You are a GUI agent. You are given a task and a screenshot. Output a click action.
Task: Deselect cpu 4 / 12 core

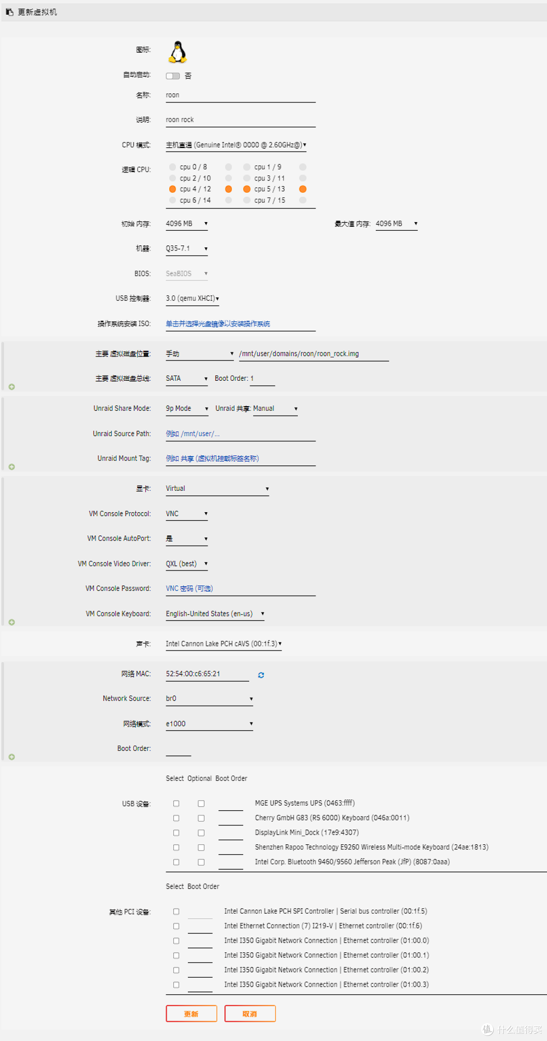(x=173, y=189)
